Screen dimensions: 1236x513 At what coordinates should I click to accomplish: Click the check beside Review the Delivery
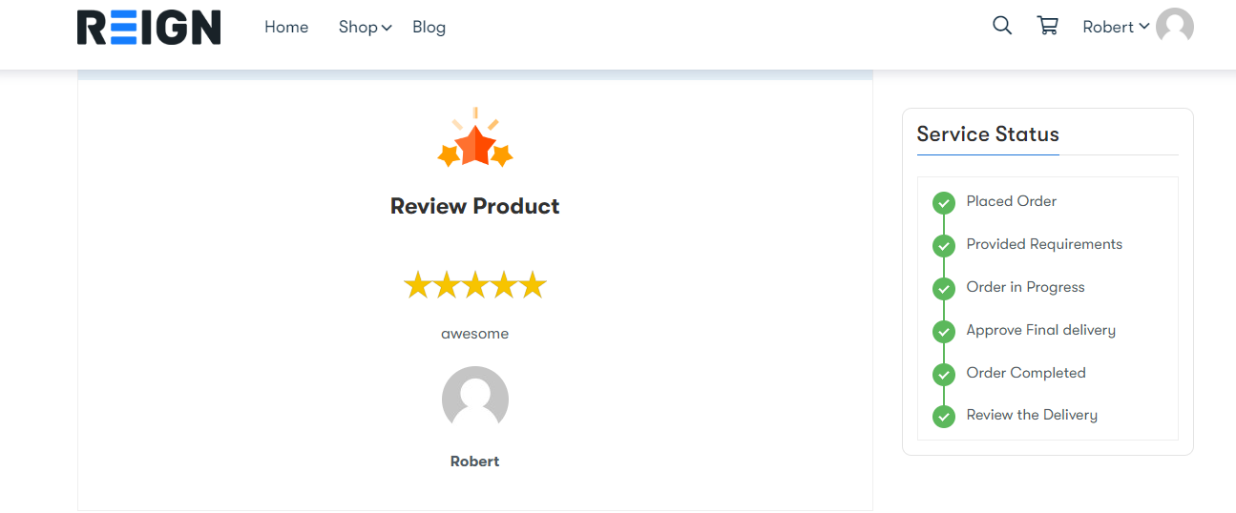[944, 416]
